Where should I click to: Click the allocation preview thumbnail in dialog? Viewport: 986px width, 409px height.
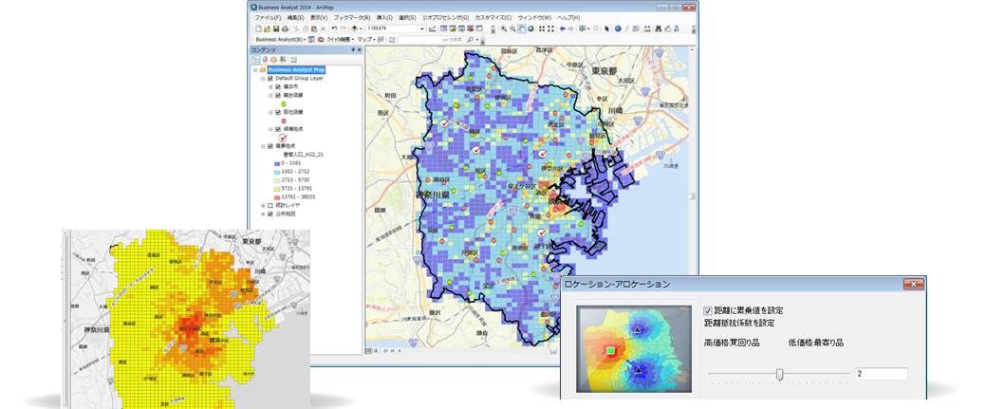point(634,349)
